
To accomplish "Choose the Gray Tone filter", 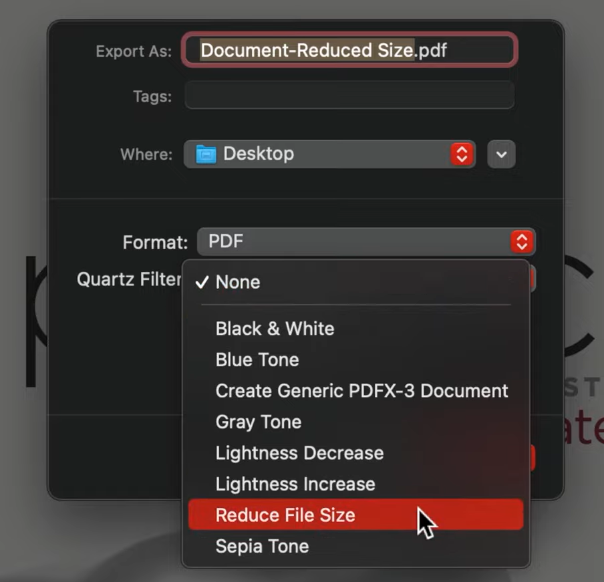I will coord(355,422).
